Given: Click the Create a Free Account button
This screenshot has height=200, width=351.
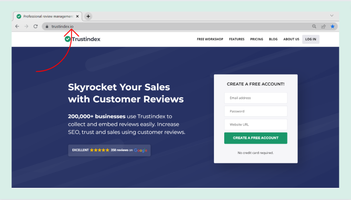Looking at the screenshot, I should pyautogui.click(x=256, y=138).
